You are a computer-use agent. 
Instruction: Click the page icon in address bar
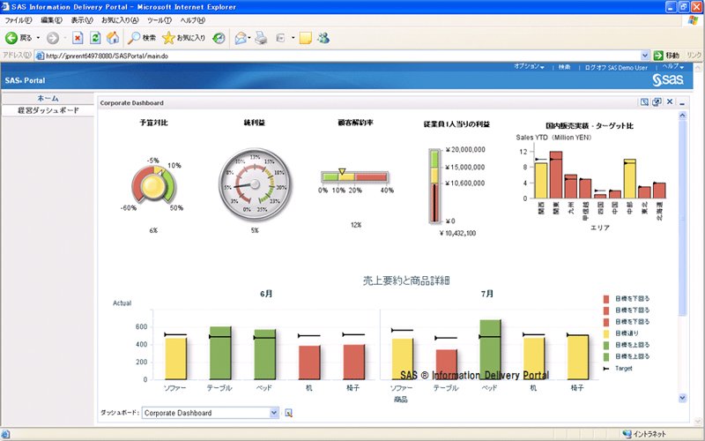coord(40,56)
